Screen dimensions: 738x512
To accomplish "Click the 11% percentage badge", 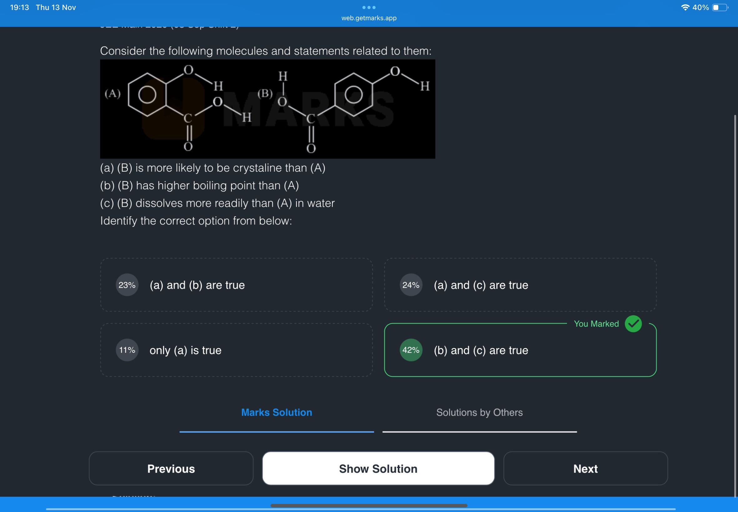I will coord(127,350).
